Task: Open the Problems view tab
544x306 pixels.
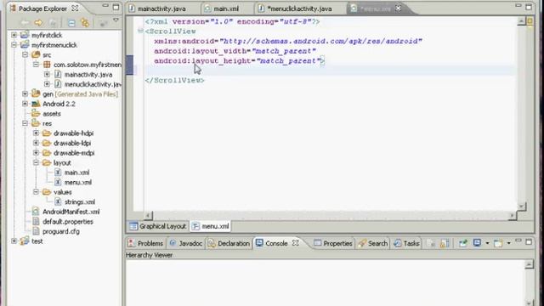Action: [145, 244]
